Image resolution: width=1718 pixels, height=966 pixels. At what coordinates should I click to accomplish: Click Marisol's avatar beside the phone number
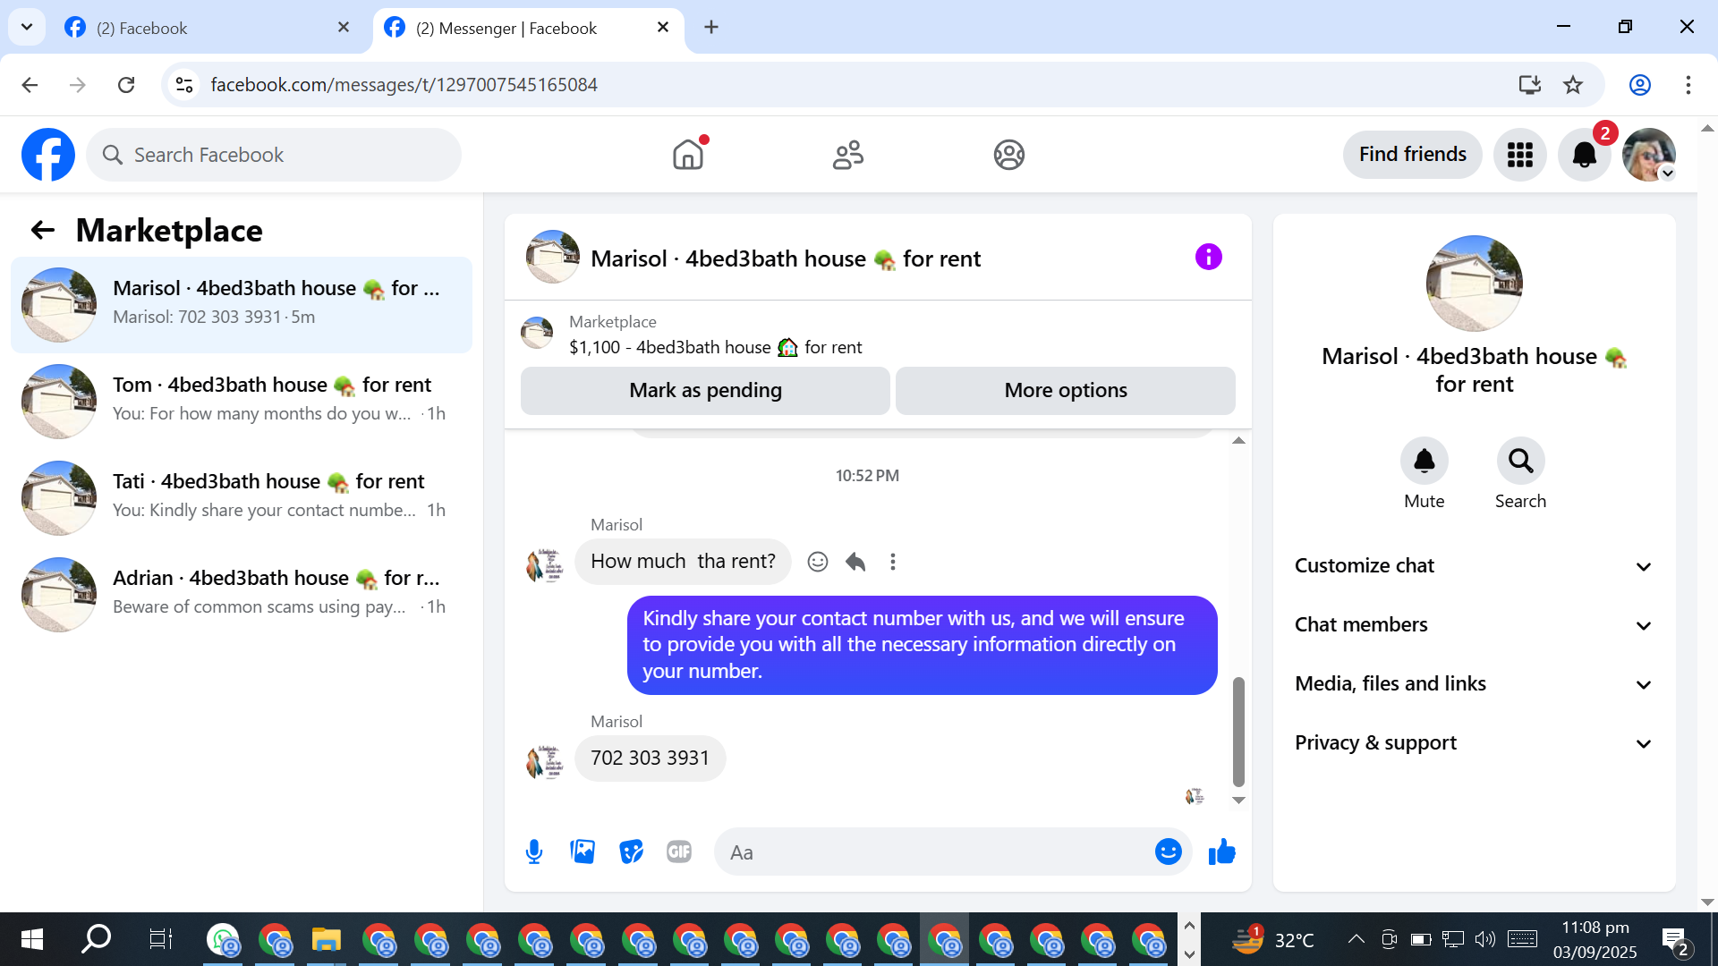[x=544, y=761]
